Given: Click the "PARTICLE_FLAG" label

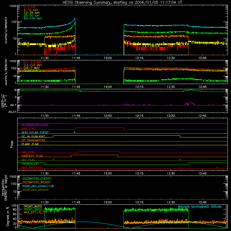Looking at the screenshot, I should (x=32, y=156).
